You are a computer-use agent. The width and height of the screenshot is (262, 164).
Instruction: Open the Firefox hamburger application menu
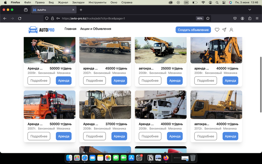pos(257,18)
